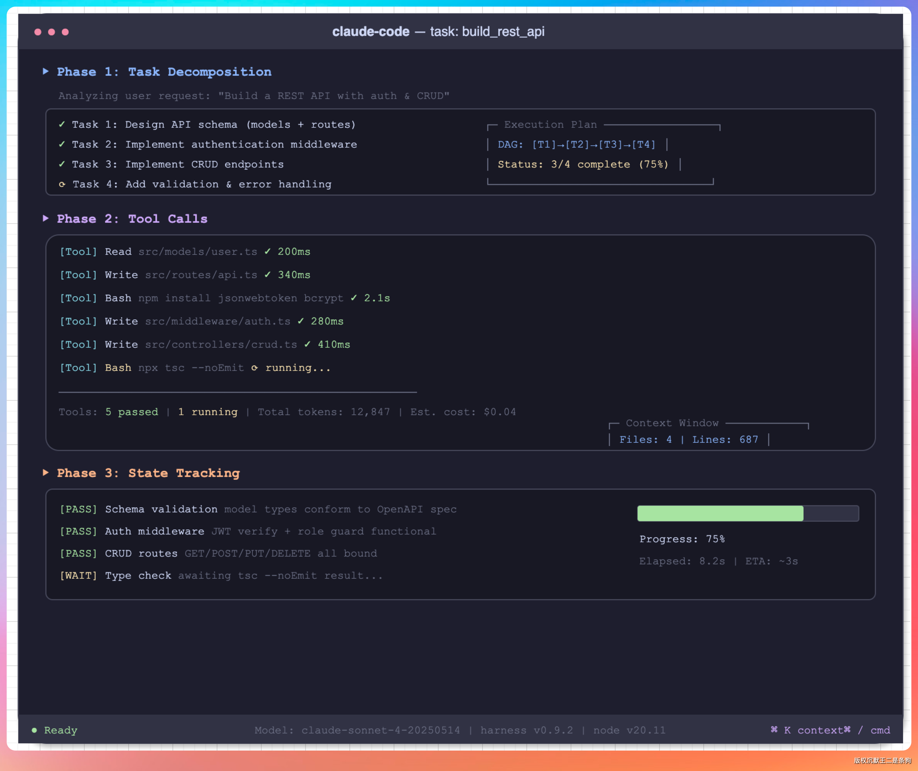
Task: Collapse Phase 1 Task Decomposition triangle
Action: point(45,71)
